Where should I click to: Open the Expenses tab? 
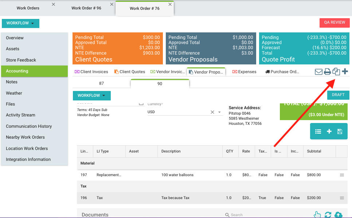point(245,72)
